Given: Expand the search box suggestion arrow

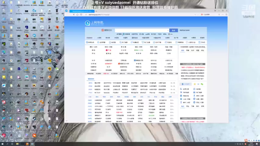Looking at the screenshot, I should point(168,30).
